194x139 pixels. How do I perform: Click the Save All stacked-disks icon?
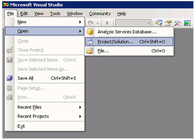pyautogui.click(x=9, y=78)
